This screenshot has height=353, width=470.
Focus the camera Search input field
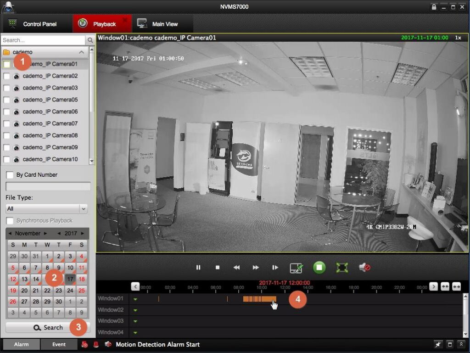43,40
